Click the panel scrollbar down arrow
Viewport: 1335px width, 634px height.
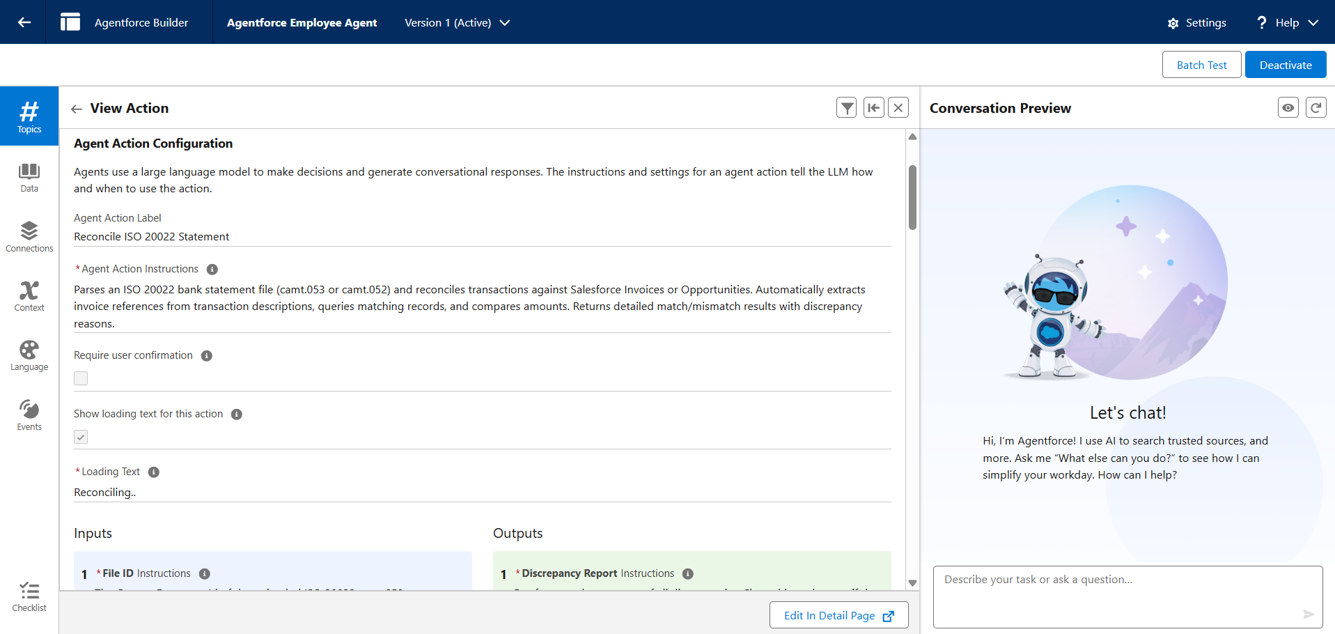coord(912,583)
